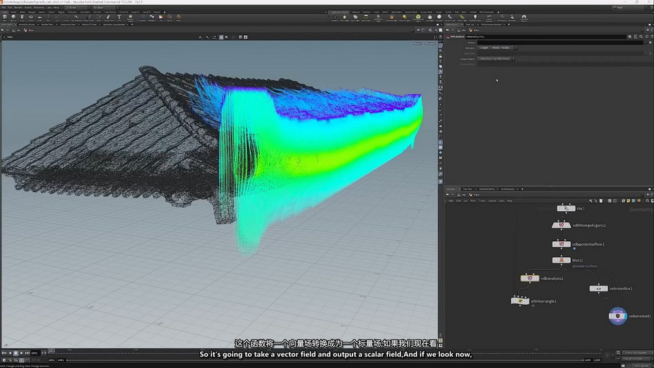Open the Render menu
Viewport: 654px width, 368px height.
[x=18, y=7]
